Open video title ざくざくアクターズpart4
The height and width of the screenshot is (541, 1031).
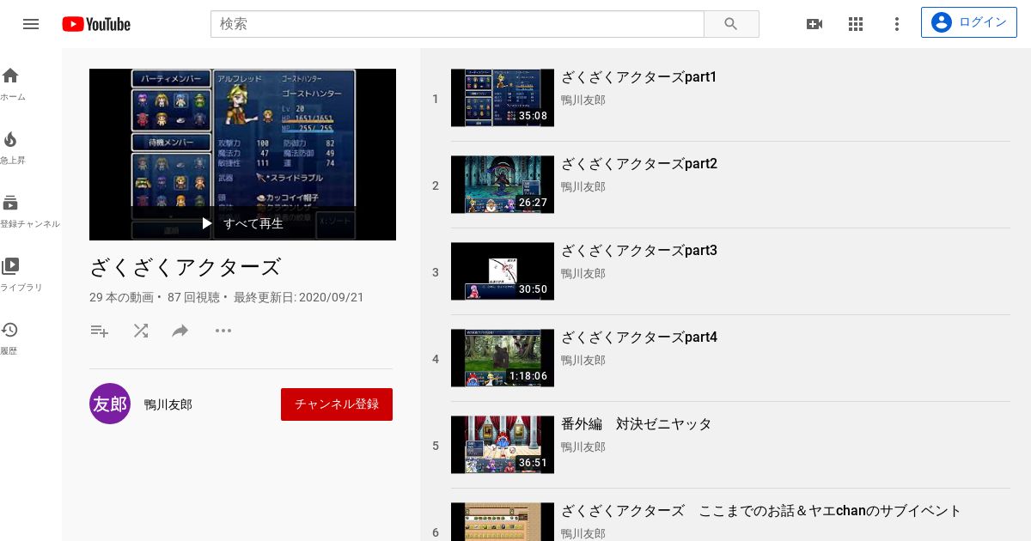pos(639,337)
